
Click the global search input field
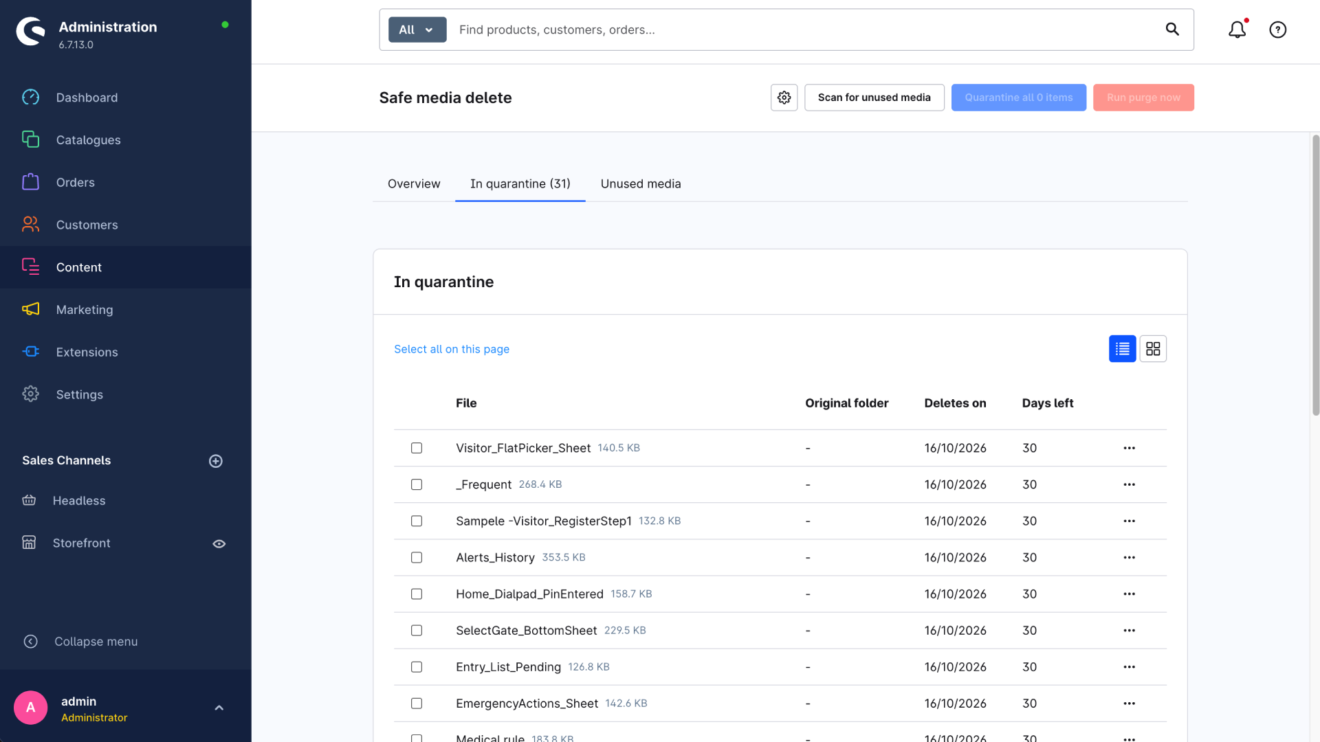(804, 30)
